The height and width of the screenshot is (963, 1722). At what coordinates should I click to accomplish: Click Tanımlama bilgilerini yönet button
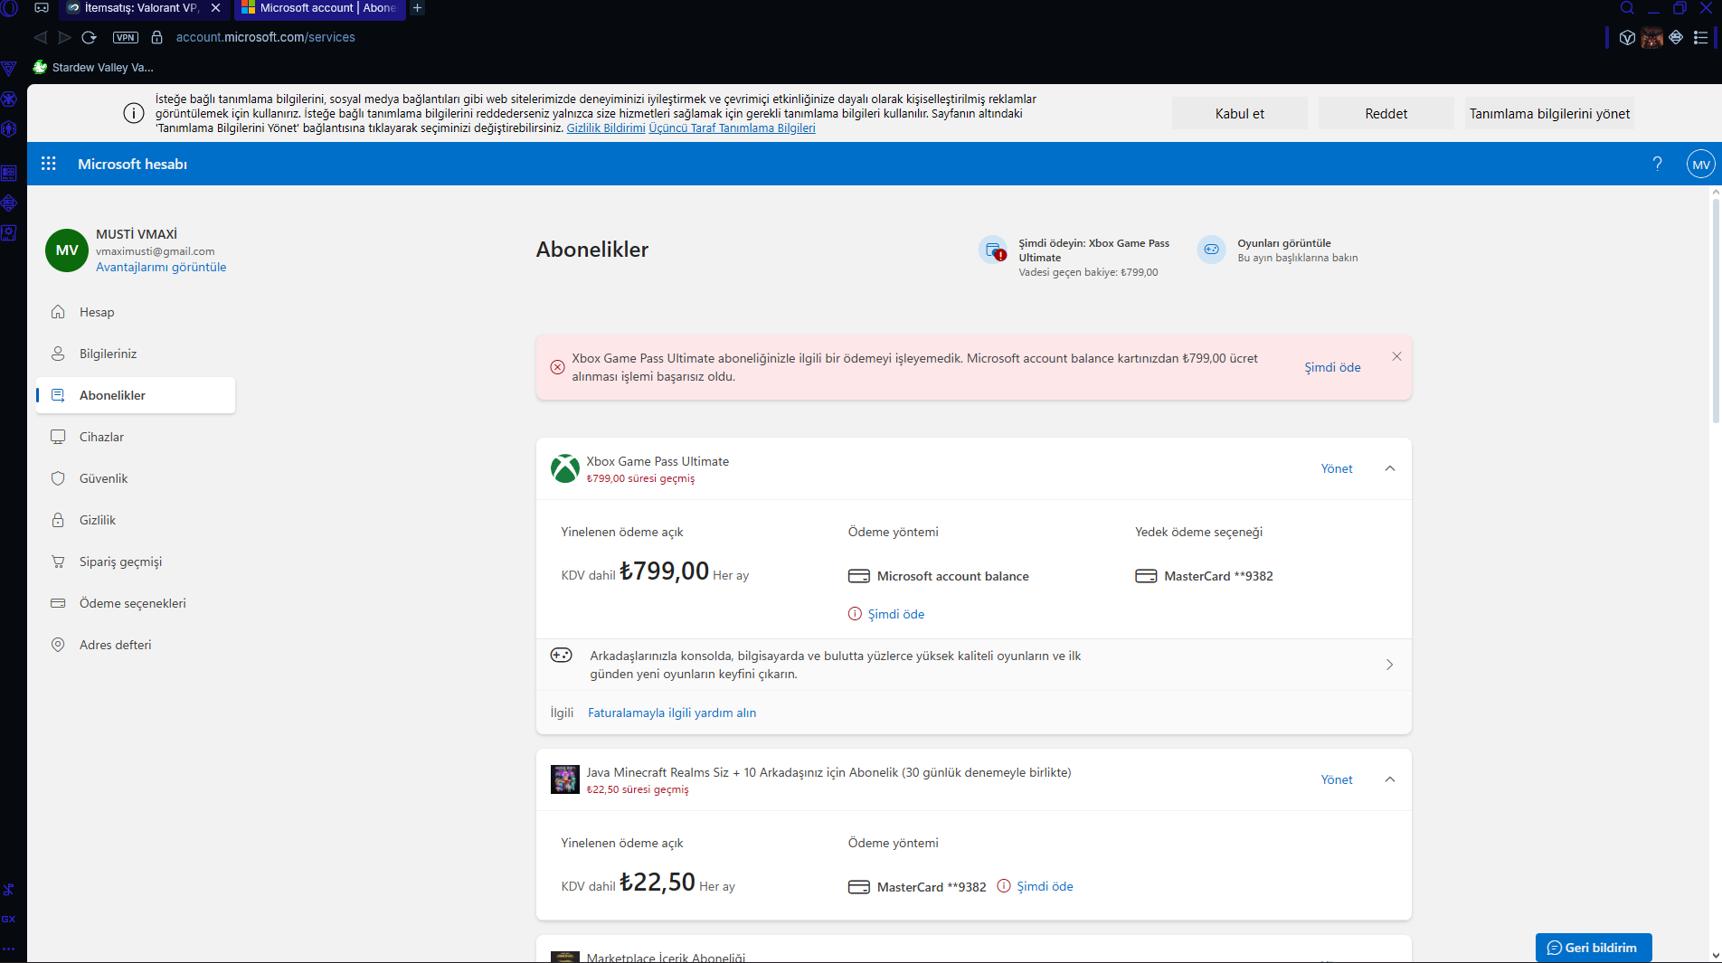click(x=1549, y=113)
